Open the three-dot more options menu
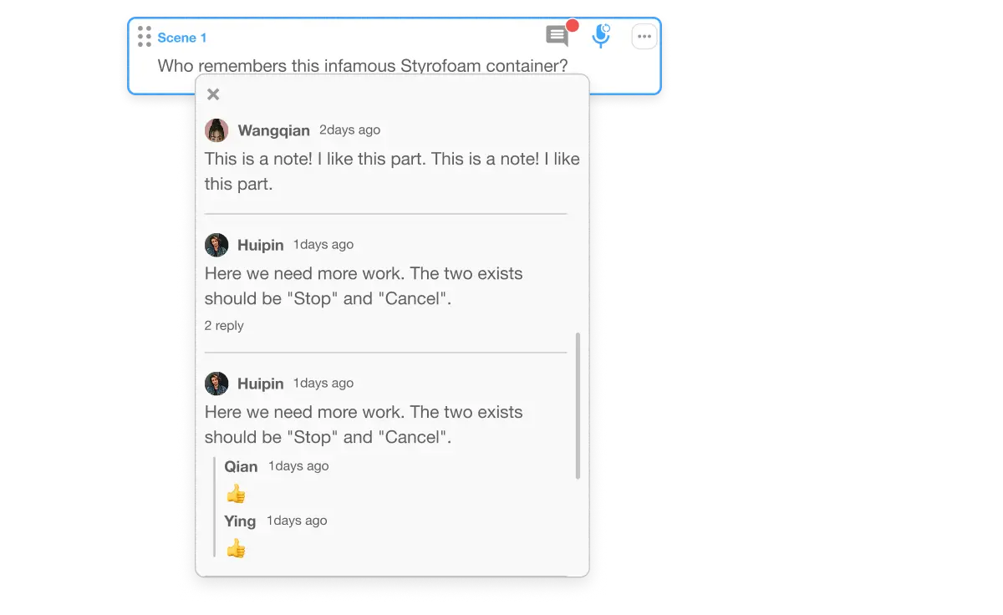Screen dimensions: 1003x615 pos(644,37)
